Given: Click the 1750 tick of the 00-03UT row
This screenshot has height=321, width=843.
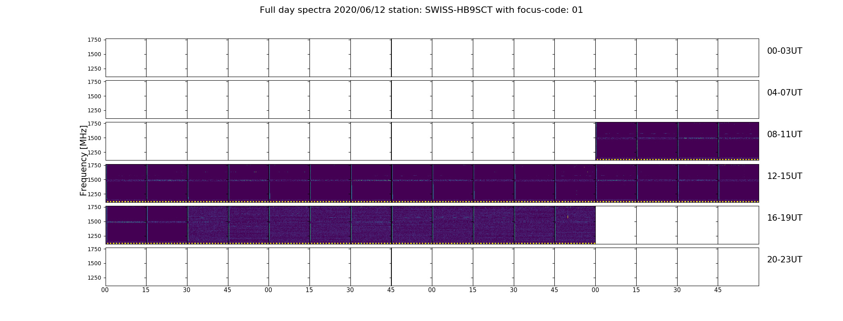Looking at the screenshot, I should point(94,40).
